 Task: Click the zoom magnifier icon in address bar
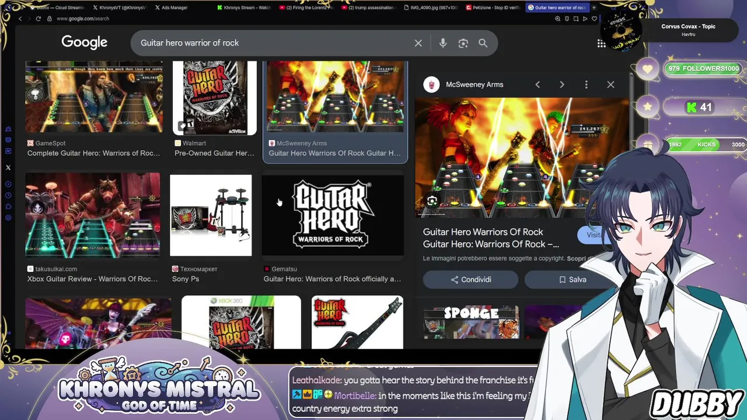pyautogui.click(x=557, y=19)
